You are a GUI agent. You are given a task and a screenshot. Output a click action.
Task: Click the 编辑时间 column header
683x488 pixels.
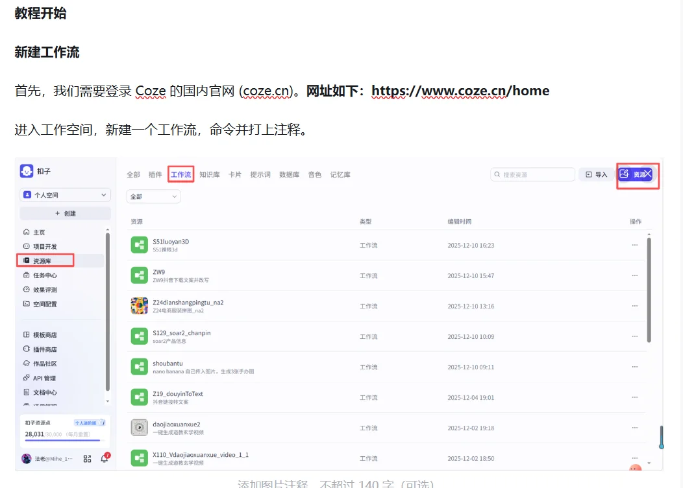click(459, 222)
